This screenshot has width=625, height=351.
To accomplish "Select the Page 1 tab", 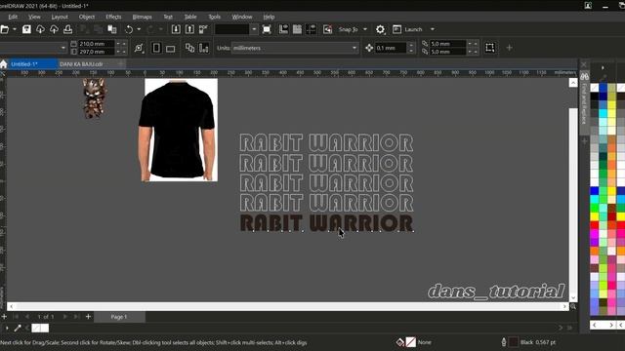I will click(119, 317).
